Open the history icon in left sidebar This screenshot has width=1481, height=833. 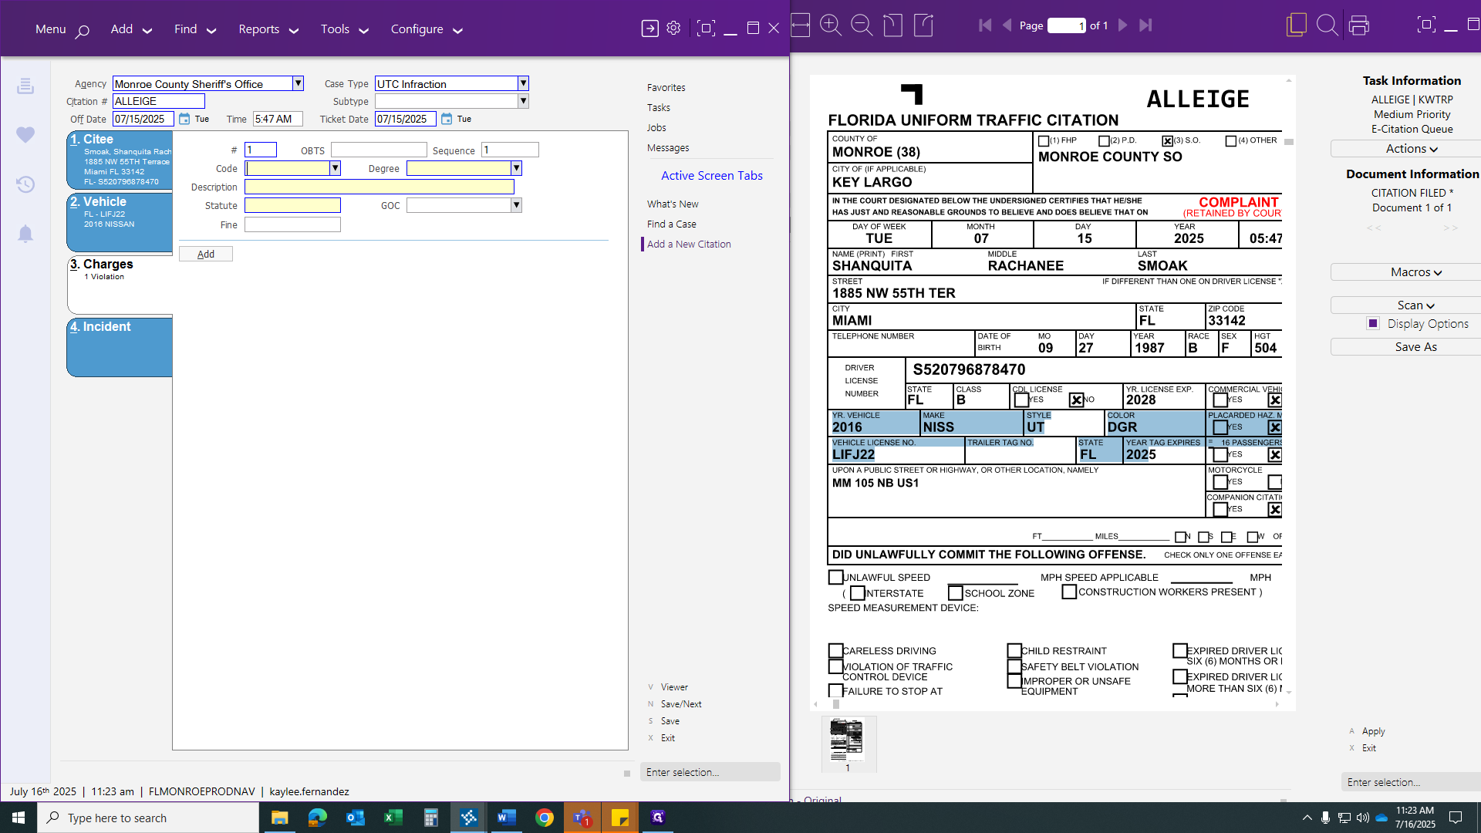click(25, 184)
